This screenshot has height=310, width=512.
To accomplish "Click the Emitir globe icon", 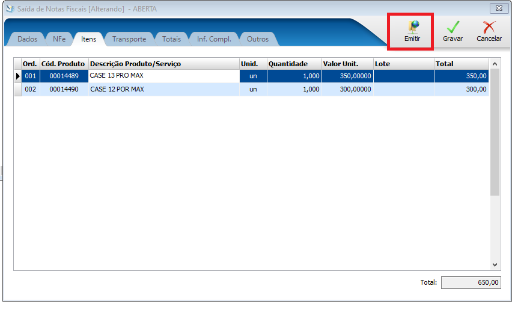I will (413, 27).
